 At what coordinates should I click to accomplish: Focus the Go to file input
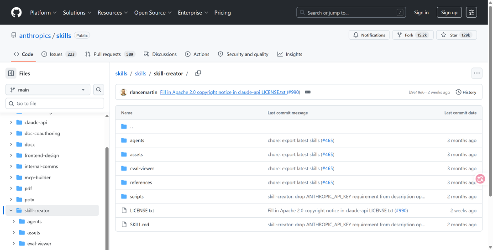click(55, 103)
